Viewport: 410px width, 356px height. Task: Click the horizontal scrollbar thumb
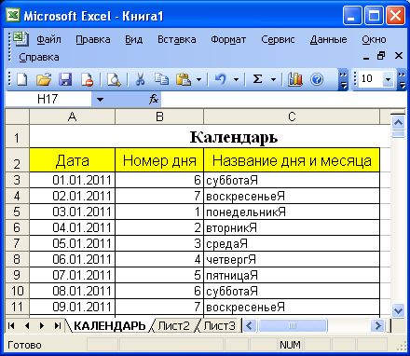(x=293, y=325)
